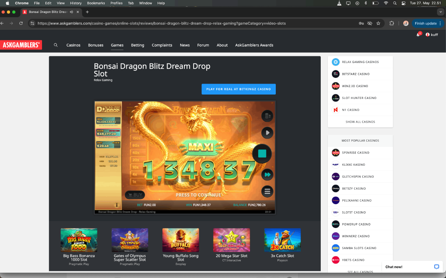Viewport: 446px width, 278px height.
Task: Click the N1 Casino logo icon
Action: [x=336, y=110]
